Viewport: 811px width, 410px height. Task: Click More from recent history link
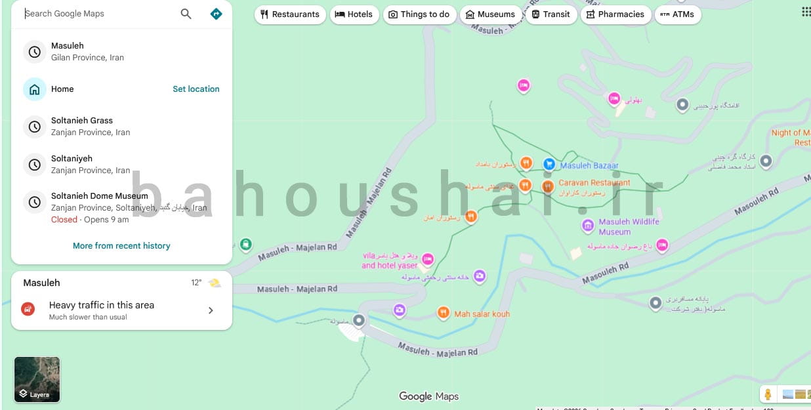(x=121, y=246)
